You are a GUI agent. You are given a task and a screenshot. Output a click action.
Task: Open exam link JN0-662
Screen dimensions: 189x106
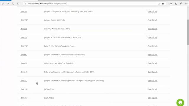[x=24, y=55]
